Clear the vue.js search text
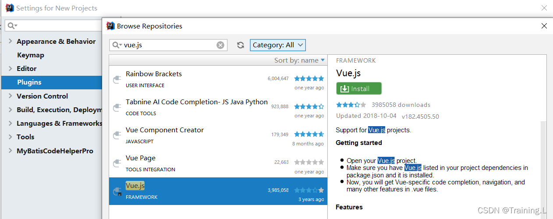Screen dimensions: 553x219 coord(220,45)
